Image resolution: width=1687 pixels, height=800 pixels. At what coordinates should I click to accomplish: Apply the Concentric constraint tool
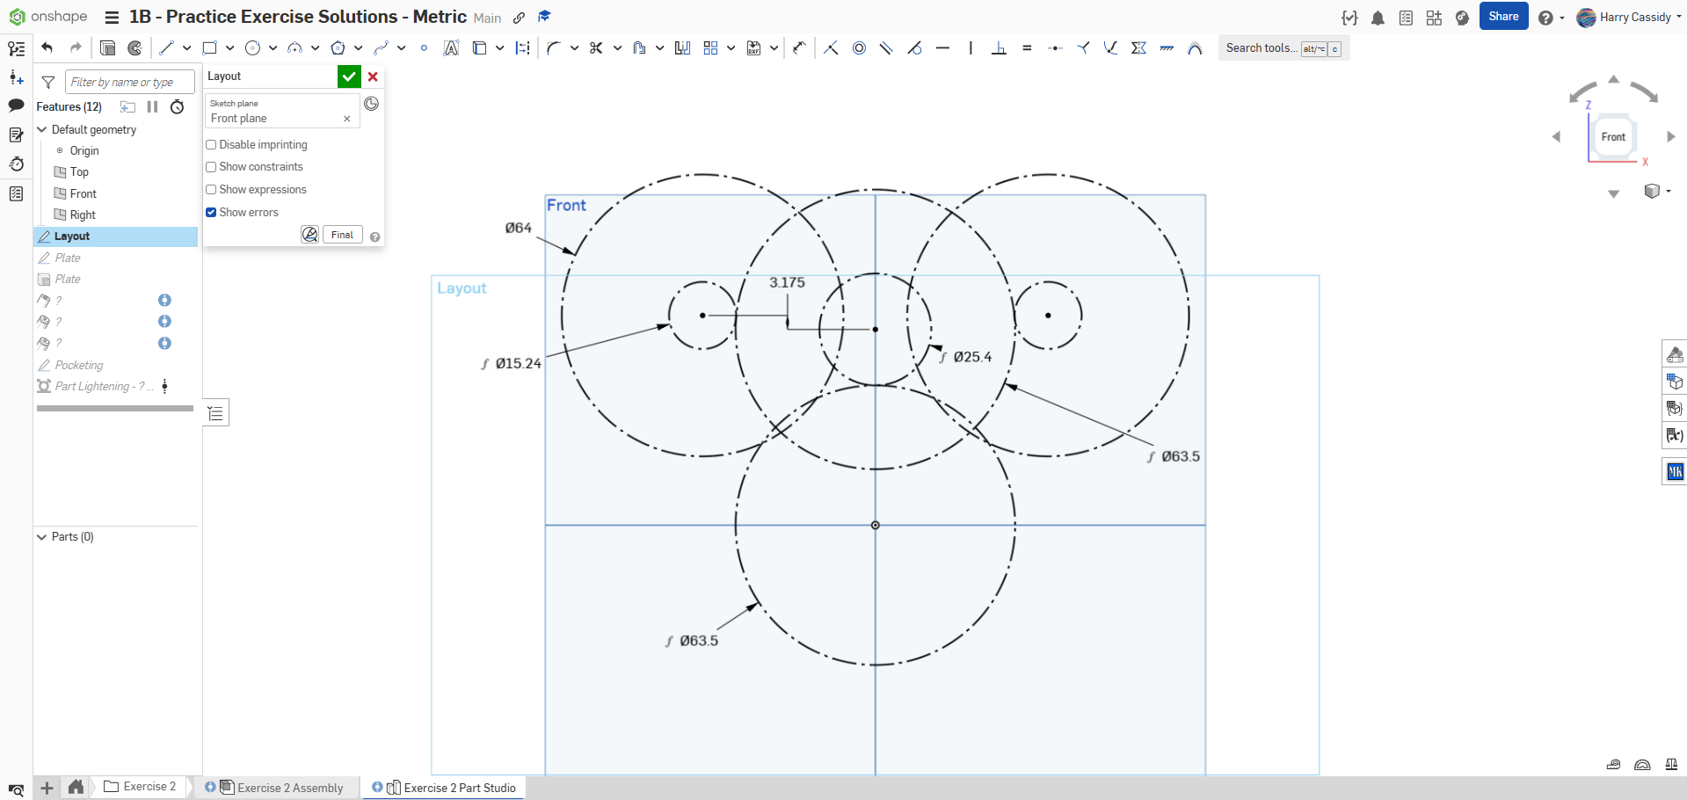click(859, 48)
